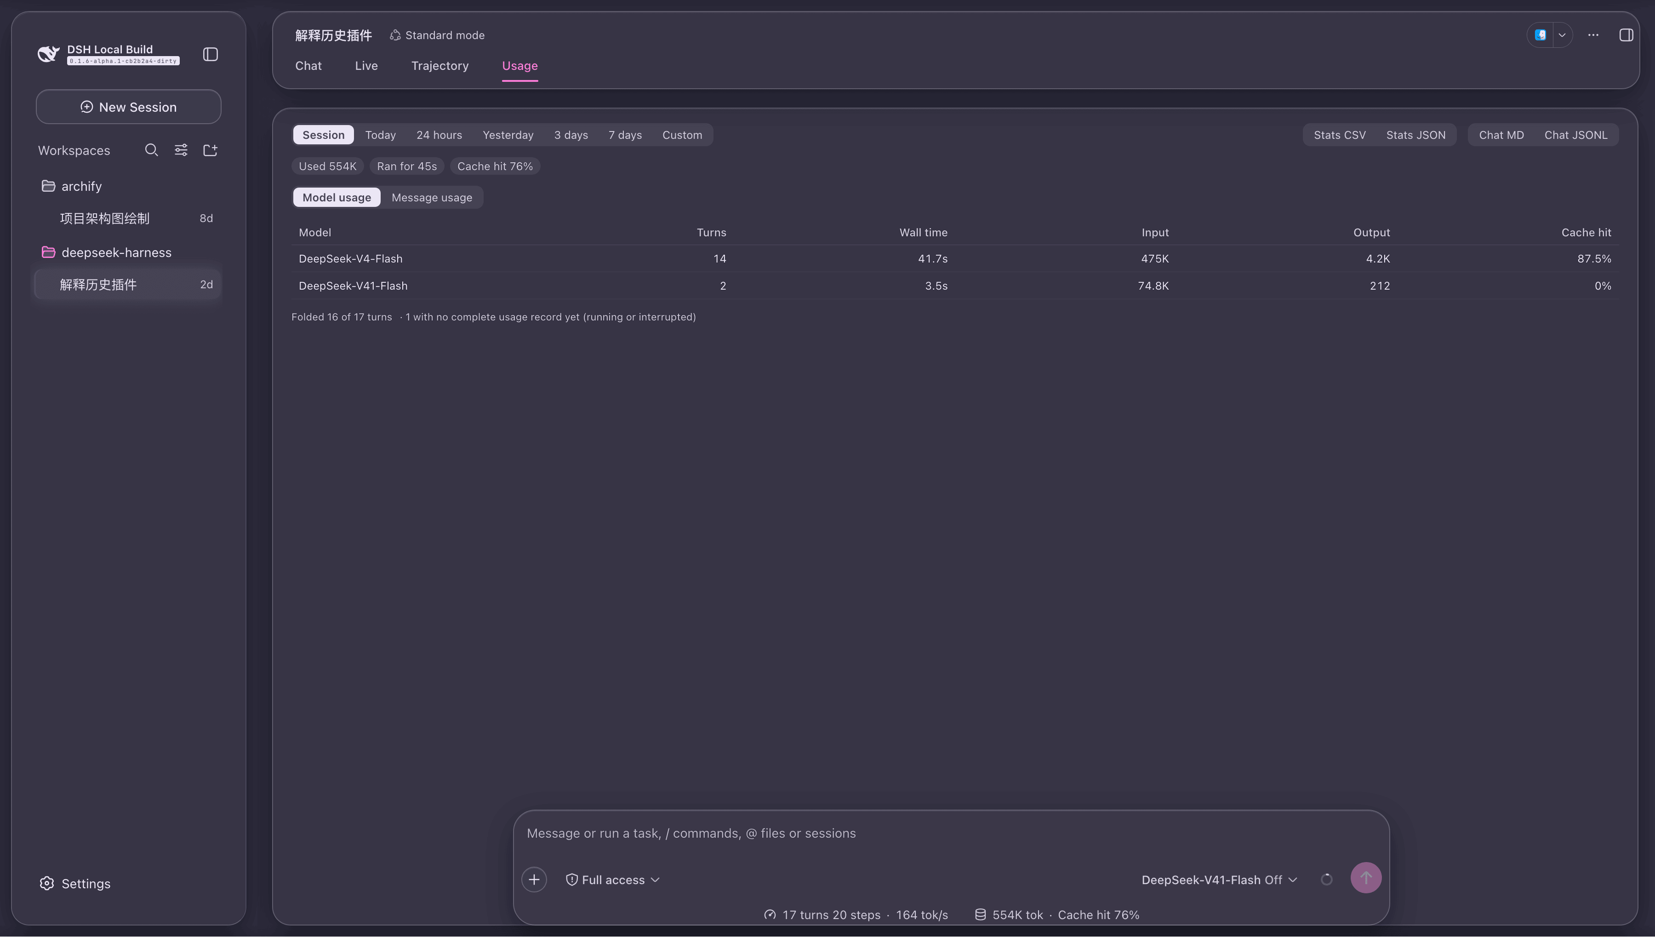The image size is (1655, 937).
Task: Click the context usage ring indicator
Action: pos(1326,879)
